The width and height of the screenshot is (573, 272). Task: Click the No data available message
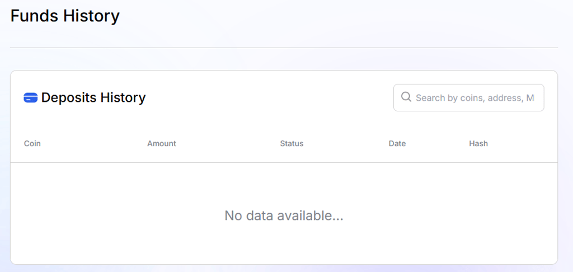coord(284,215)
